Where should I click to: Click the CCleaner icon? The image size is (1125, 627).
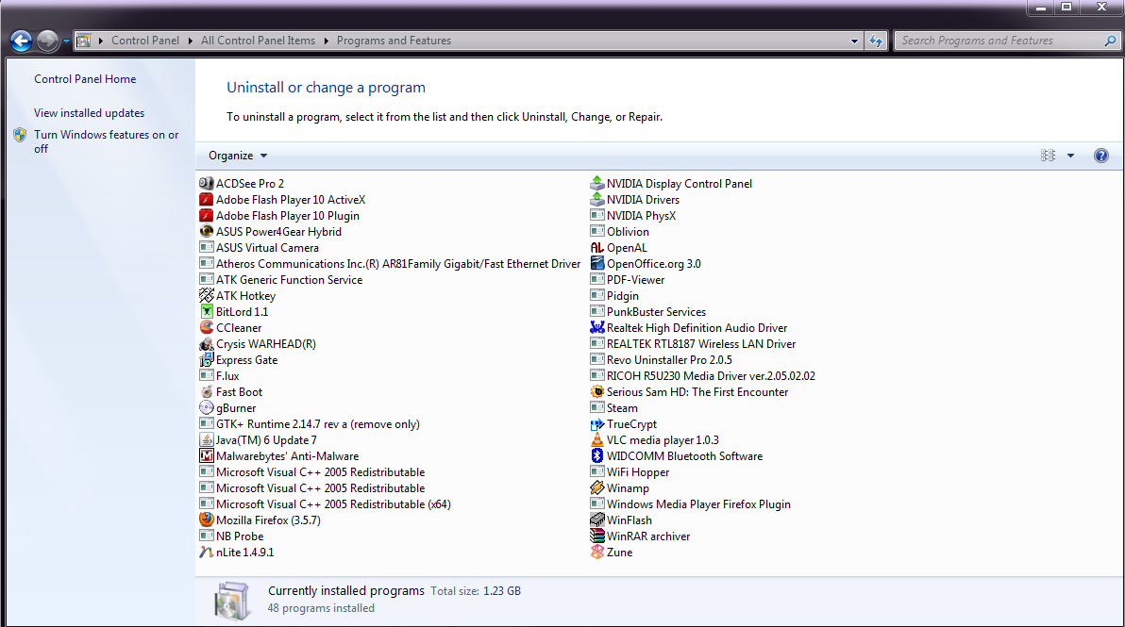tap(207, 327)
